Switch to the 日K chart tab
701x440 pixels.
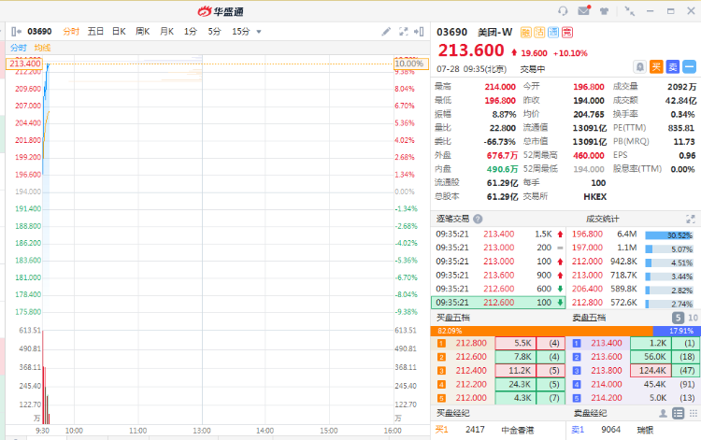[119, 31]
